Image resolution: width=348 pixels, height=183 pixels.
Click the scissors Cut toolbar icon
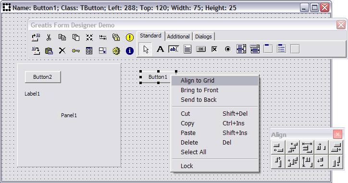[49, 37]
